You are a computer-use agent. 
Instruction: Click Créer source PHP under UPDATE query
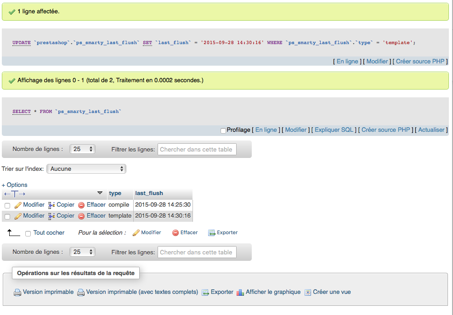pos(420,61)
